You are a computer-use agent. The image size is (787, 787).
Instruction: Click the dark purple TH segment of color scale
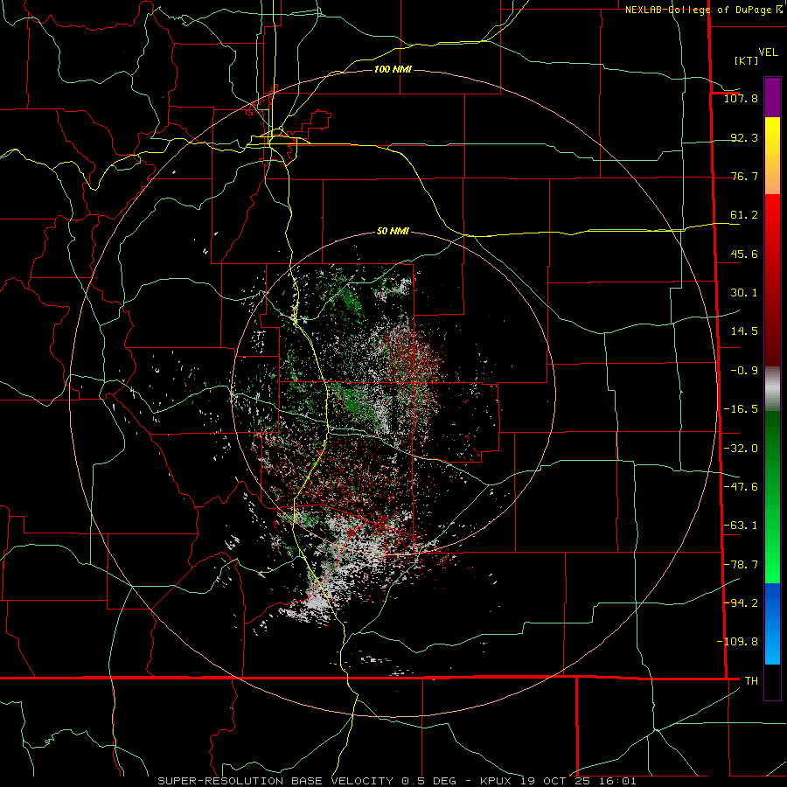coord(772,682)
